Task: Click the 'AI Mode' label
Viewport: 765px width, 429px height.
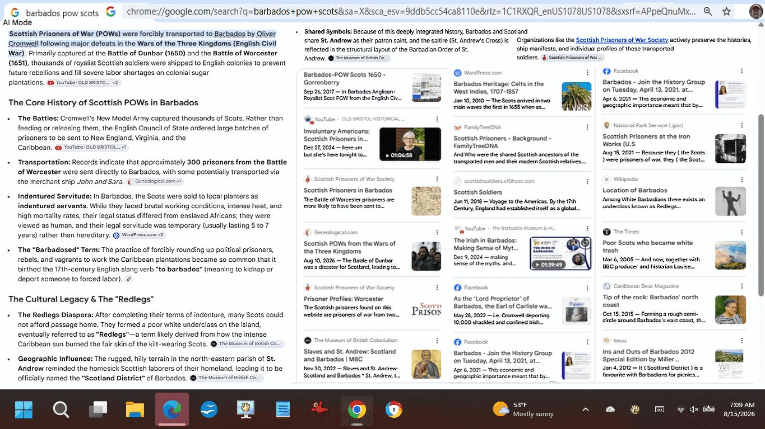Action: (x=17, y=23)
